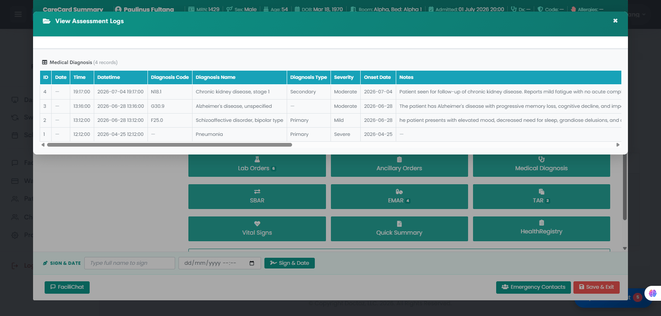Click the G30.9 diagnosis code cell
The width and height of the screenshot is (661, 316).
(170, 106)
